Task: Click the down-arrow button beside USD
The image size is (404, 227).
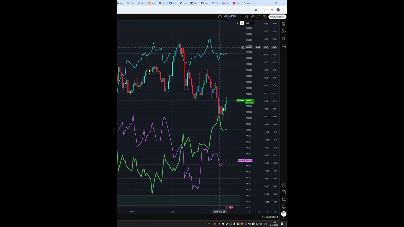Action: pyautogui.click(x=238, y=23)
